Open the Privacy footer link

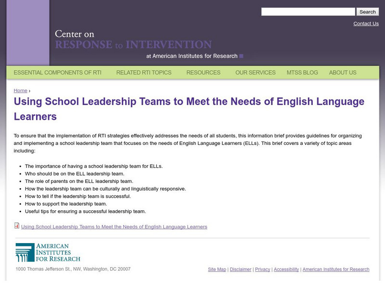point(262,270)
